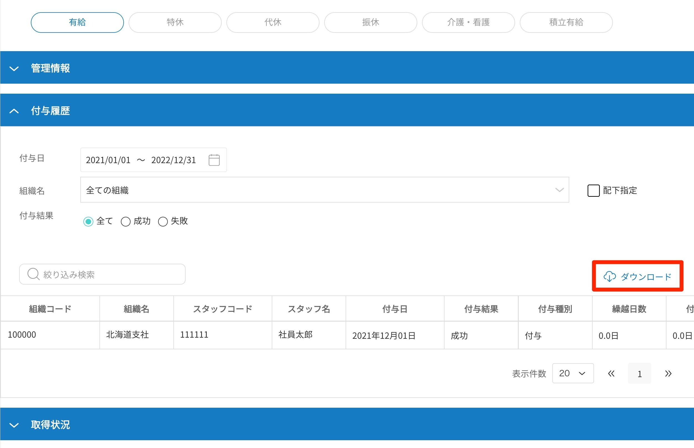Go to previous page double-chevron
This screenshot has height=448, width=694.
coord(611,374)
